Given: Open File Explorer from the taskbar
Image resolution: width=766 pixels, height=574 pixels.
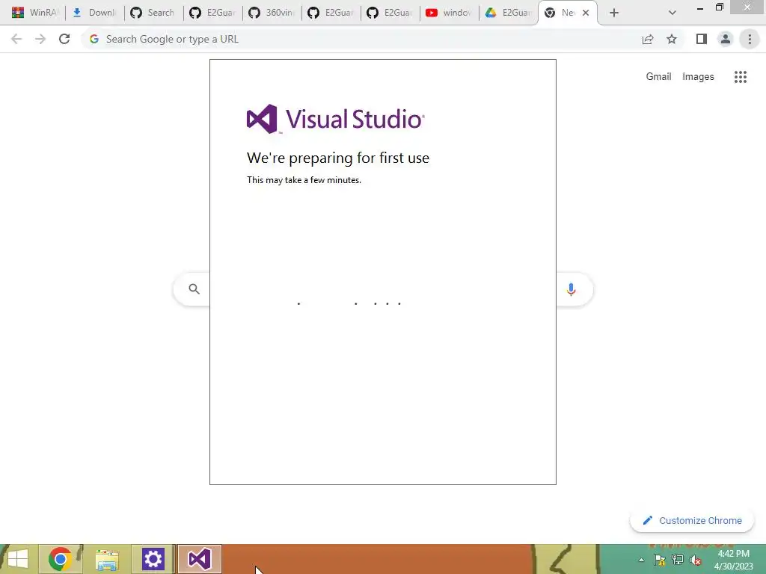Looking at the screenshot, I should click(107, 559).
